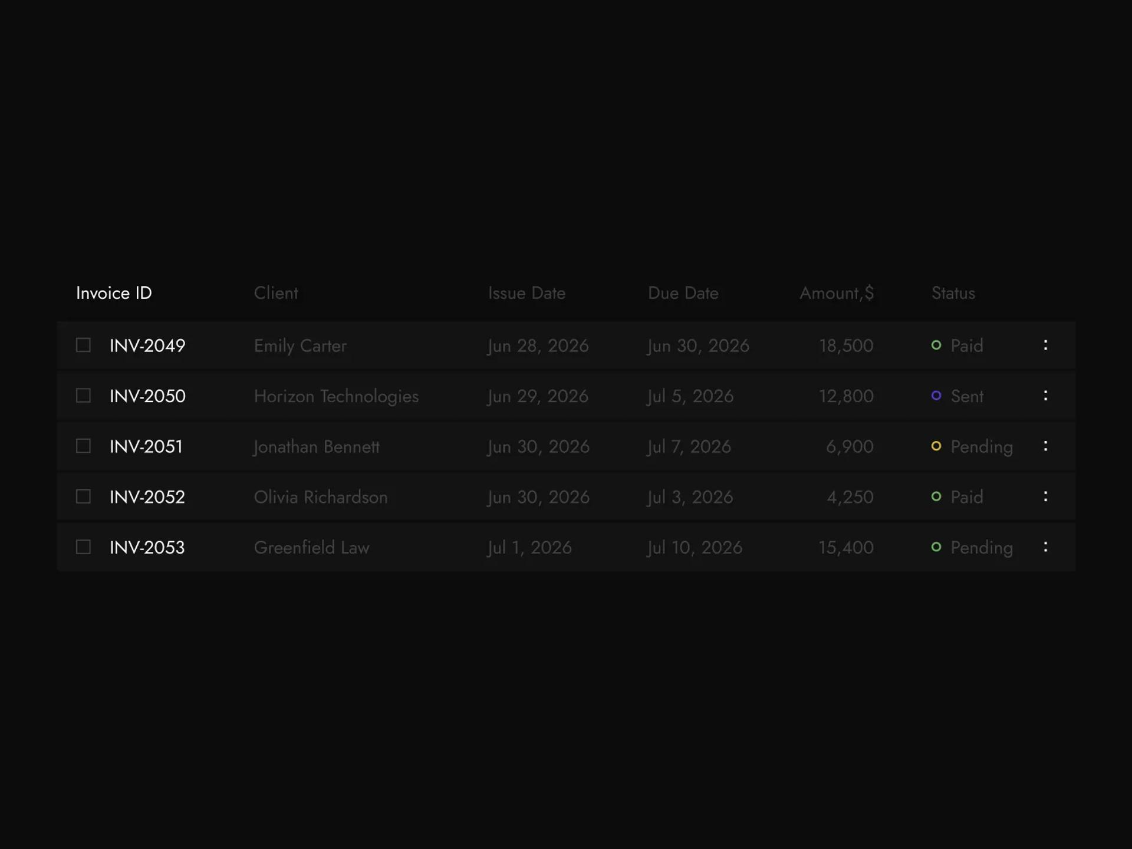Image resolution: width=1132 pixels, height=849 pixels.
Task: Open the more options menu for INV-2052
Action: pos(1045,496)
